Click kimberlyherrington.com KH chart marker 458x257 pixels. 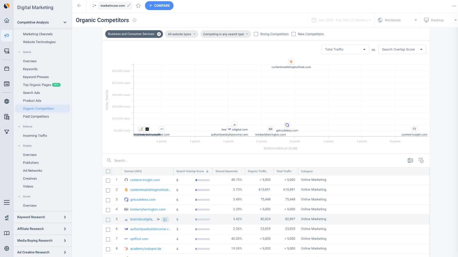point(271,129)
